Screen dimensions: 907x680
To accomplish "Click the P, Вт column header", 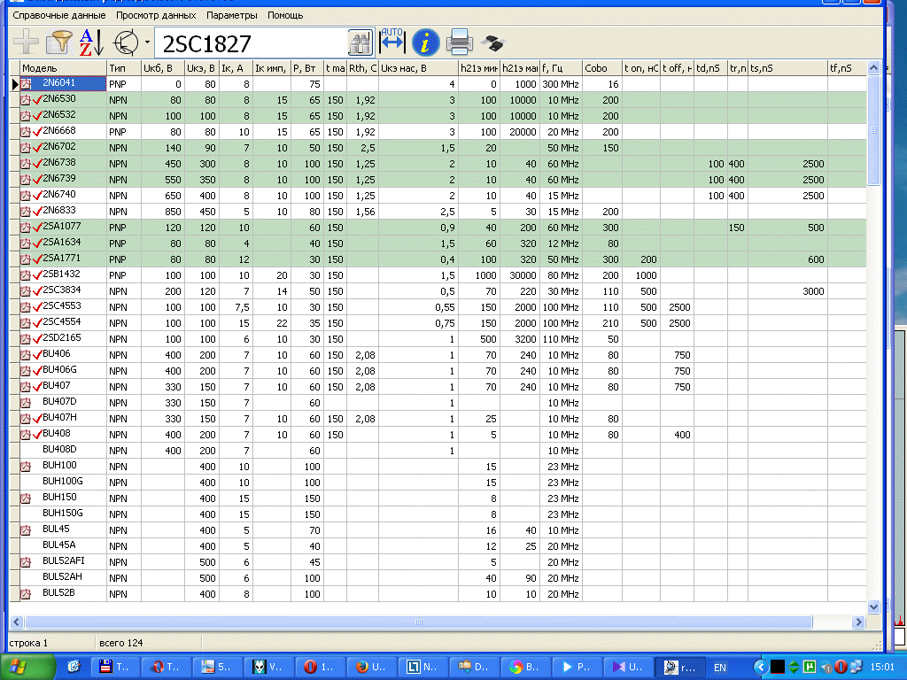I will 307,68.
